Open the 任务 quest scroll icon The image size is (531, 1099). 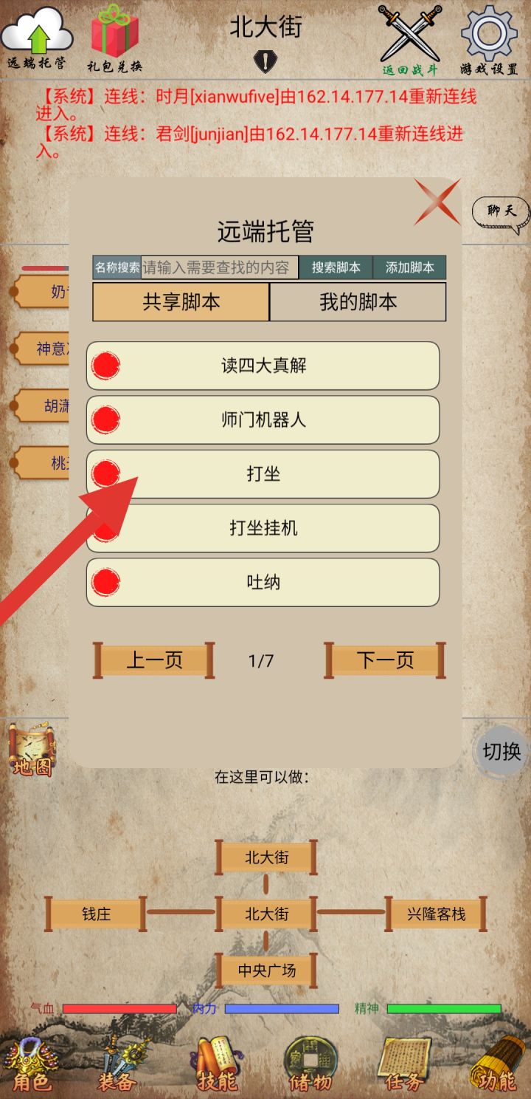coord(403,1065)
